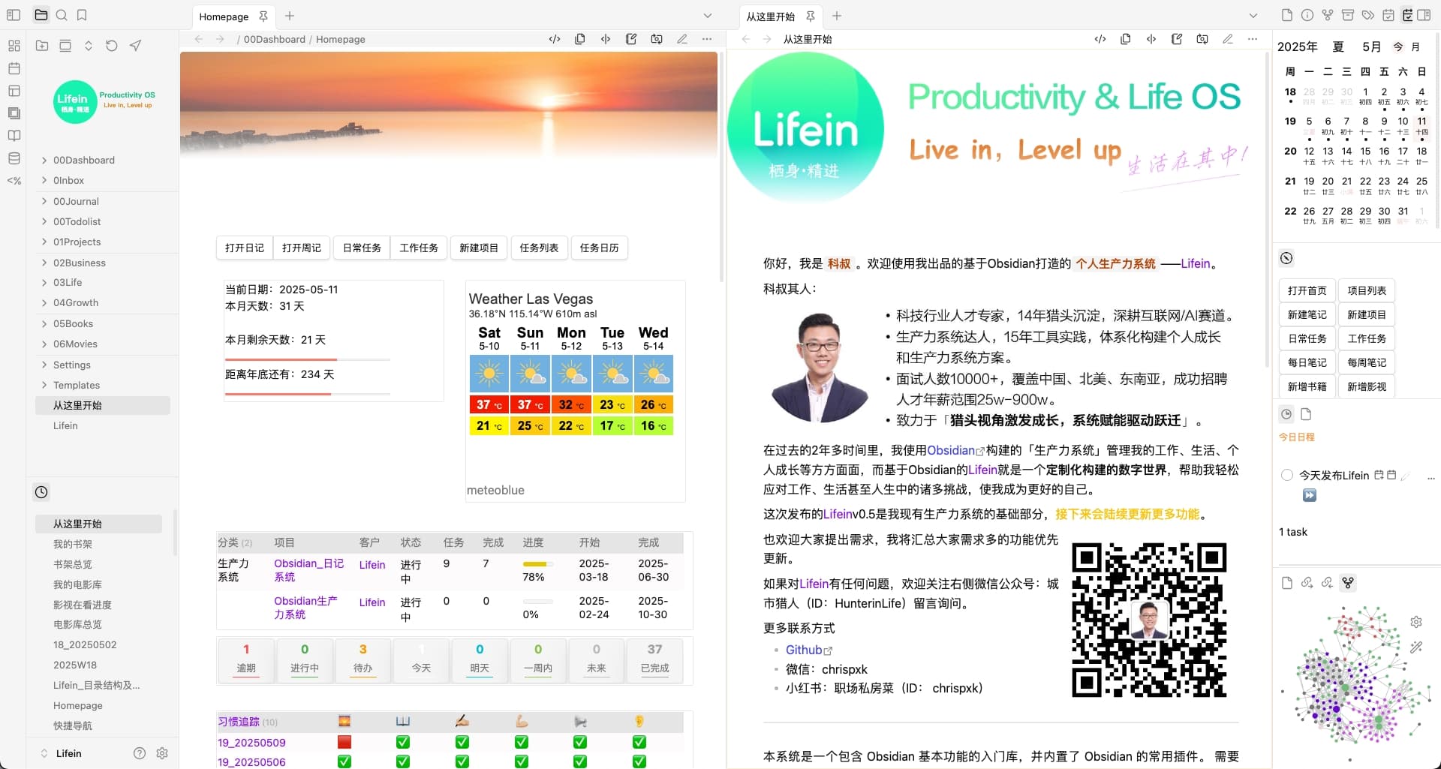Click the refresh arrow in file explorer toolbar
The image size is (1441, 769).
pos(112,46)
